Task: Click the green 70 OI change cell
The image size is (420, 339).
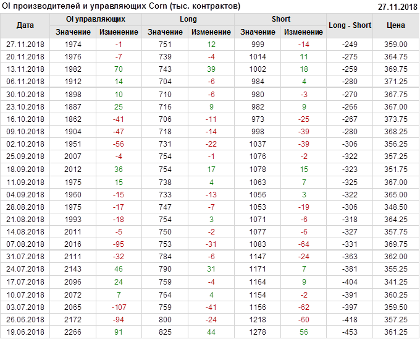Action: (x=119, y=69)
